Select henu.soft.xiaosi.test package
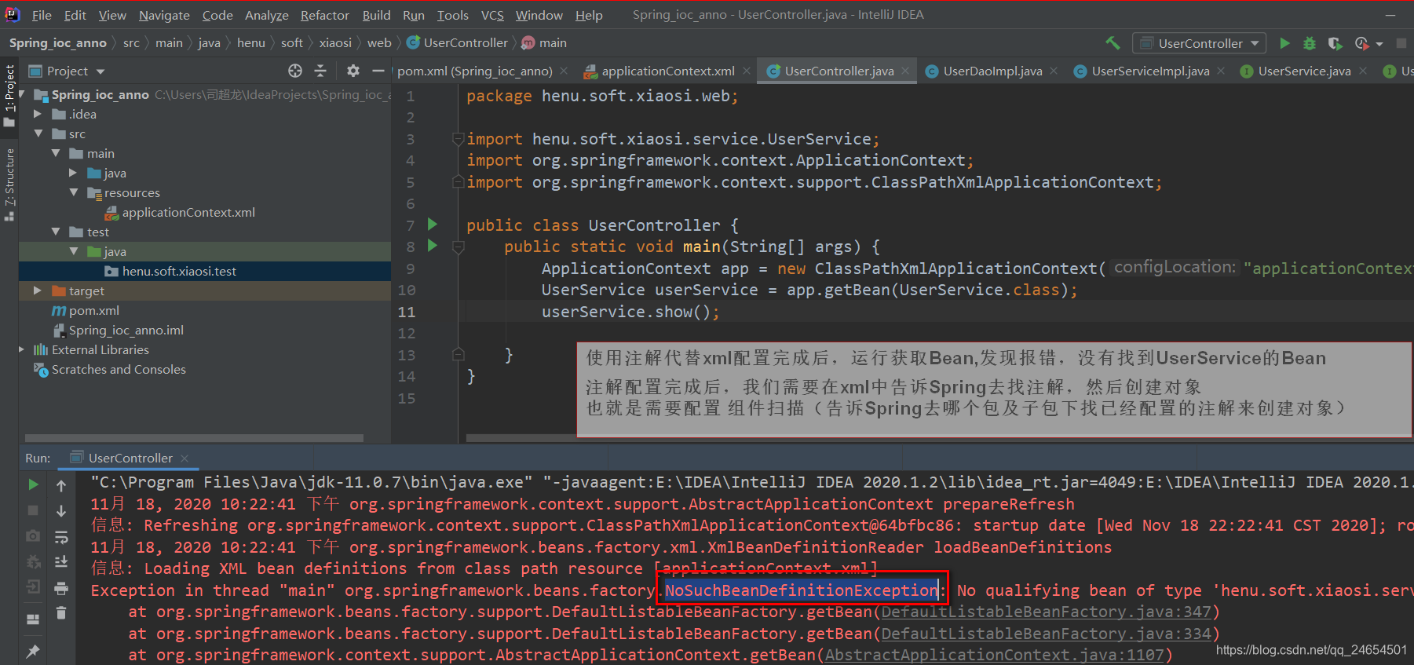Screen dimensions: 1414x665 tap(179, 271)
